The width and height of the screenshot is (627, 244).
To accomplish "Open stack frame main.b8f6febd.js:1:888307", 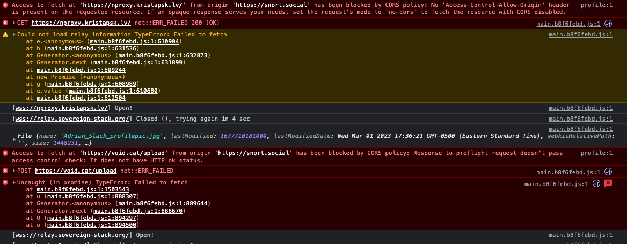I will [92, 197].
